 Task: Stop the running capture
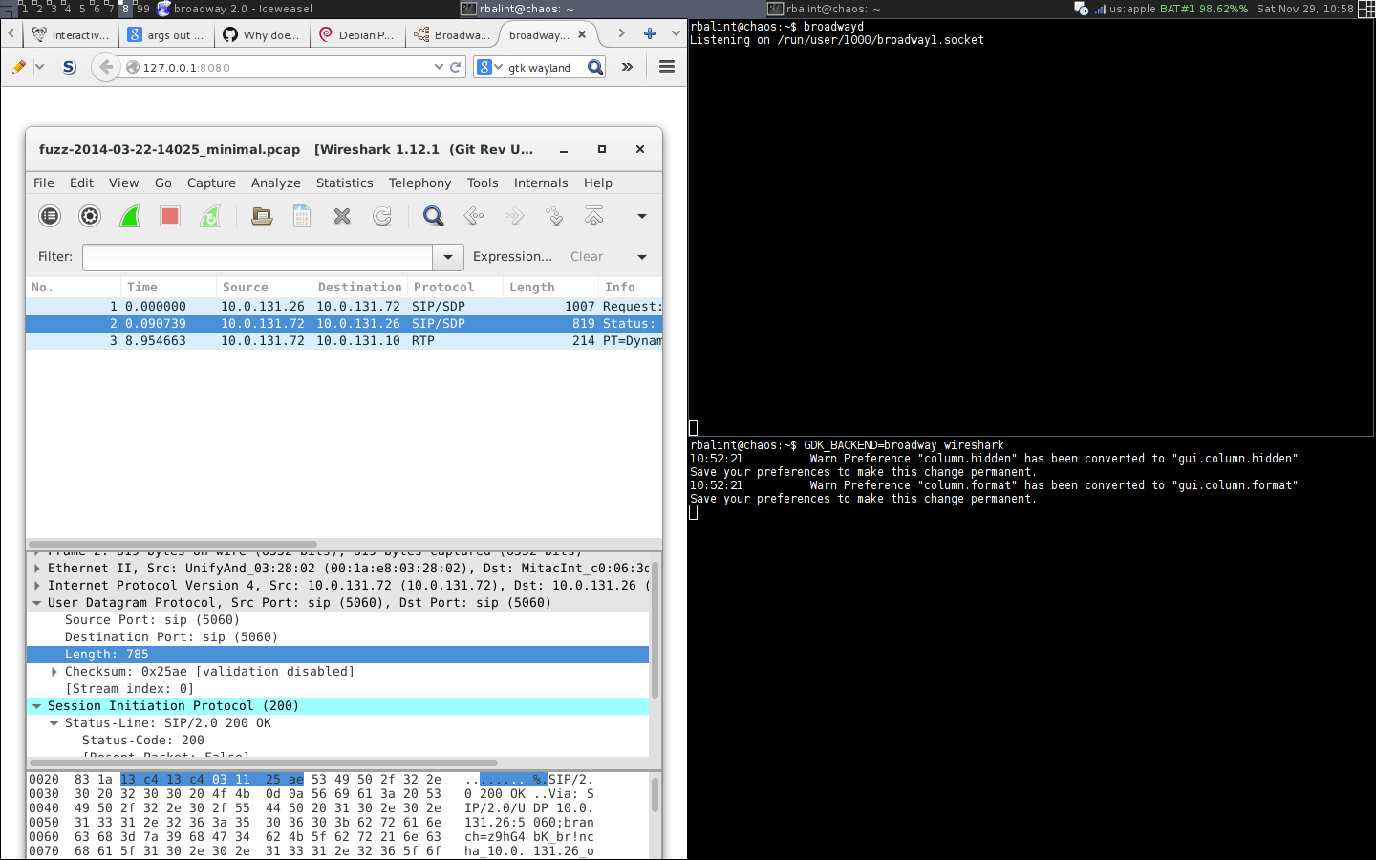coord(169,216)
